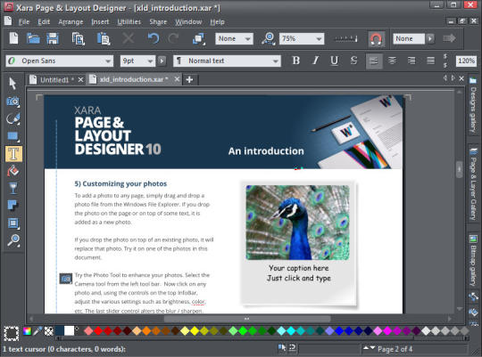Toggle Italic formatting

[x=315, y=61]
